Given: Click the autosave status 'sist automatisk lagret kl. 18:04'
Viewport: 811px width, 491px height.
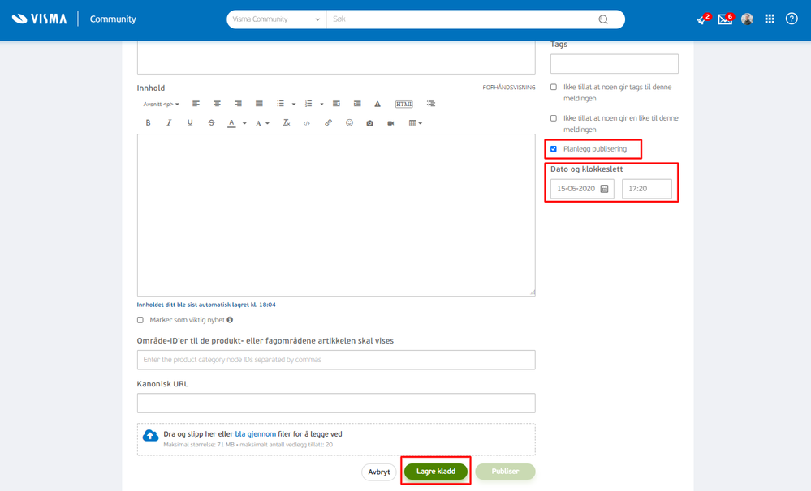Looking at the screenshot, I should pyautogui.click(x=206, y=305).
